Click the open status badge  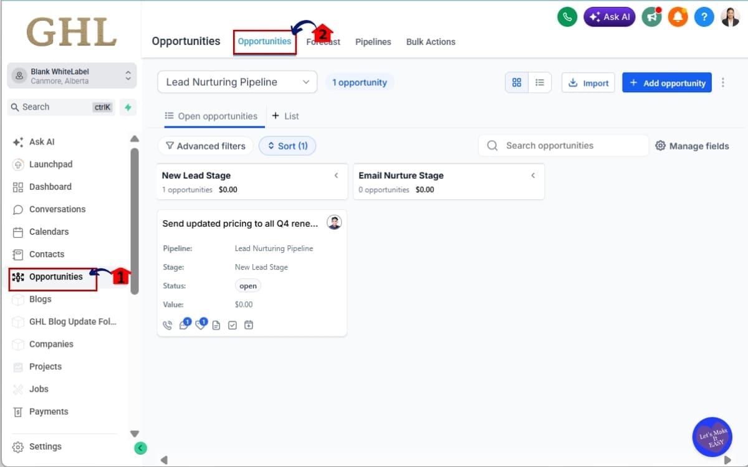(x=248, y=286)
